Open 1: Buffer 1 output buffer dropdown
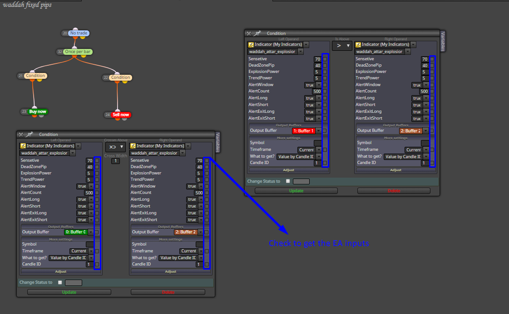 306,131
